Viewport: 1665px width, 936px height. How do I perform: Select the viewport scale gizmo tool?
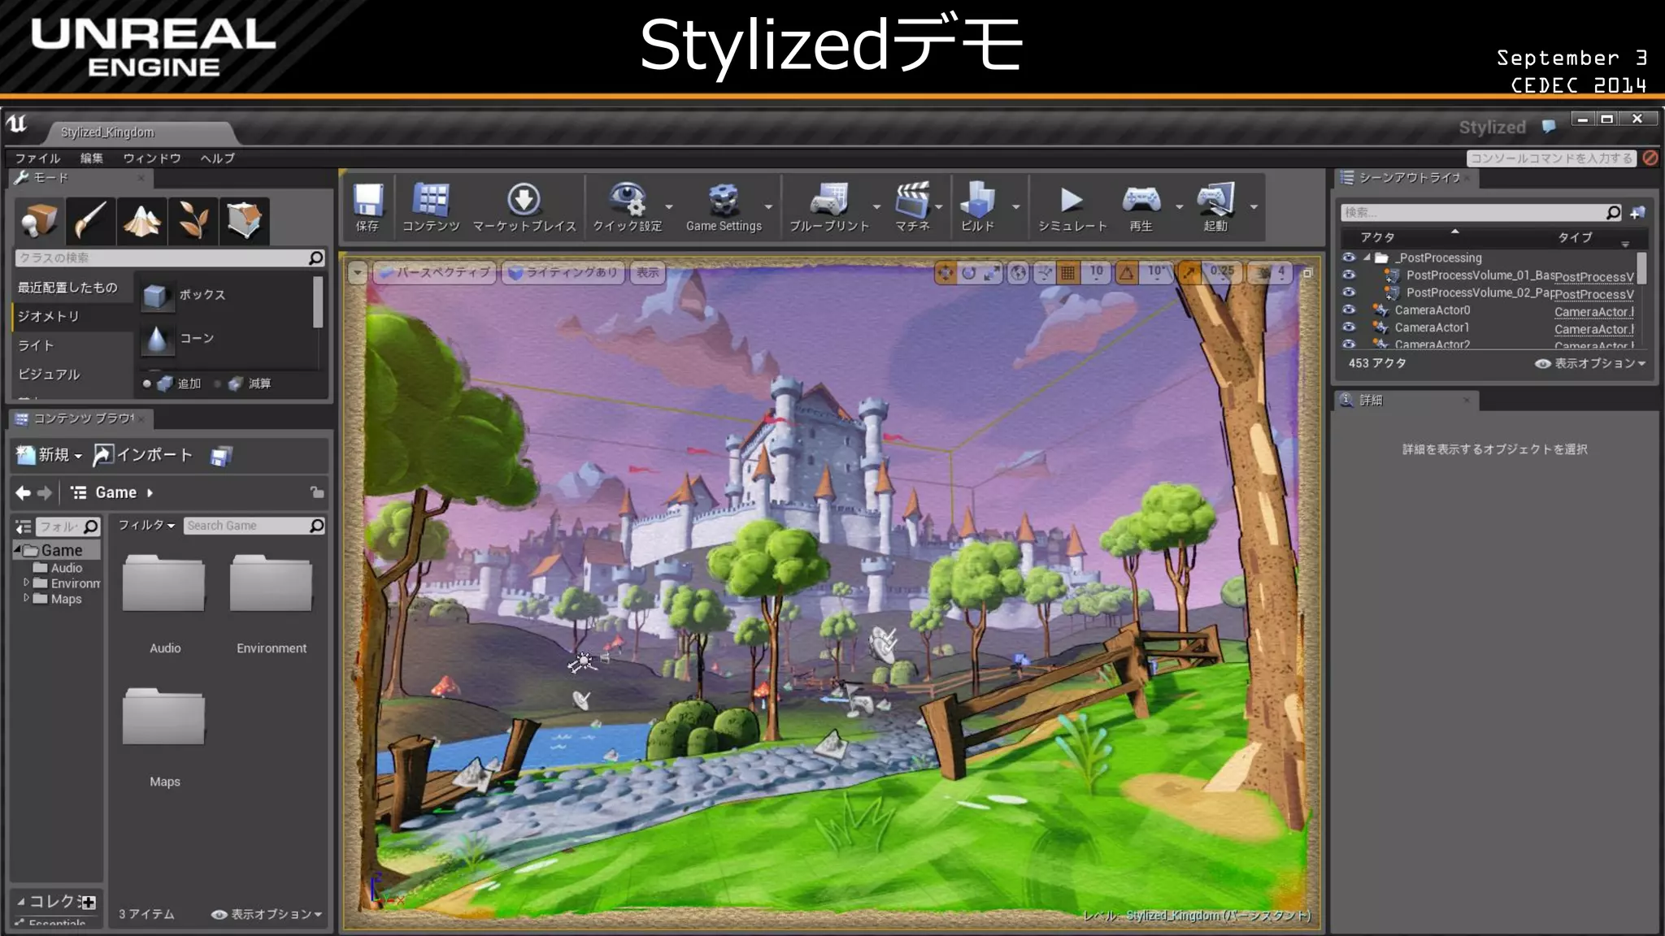[x=992, y=273]
